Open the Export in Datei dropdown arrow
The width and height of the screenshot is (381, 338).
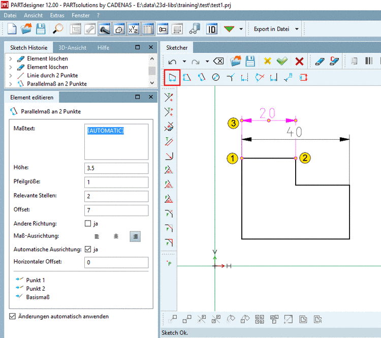297,29
